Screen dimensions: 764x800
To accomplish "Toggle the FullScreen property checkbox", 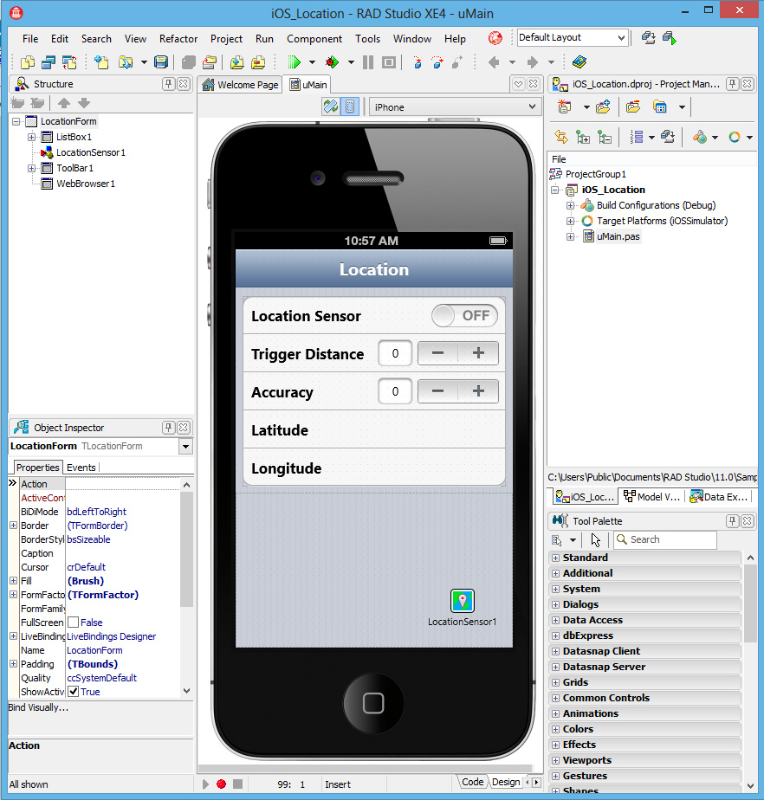I will (x=73, y=623).
